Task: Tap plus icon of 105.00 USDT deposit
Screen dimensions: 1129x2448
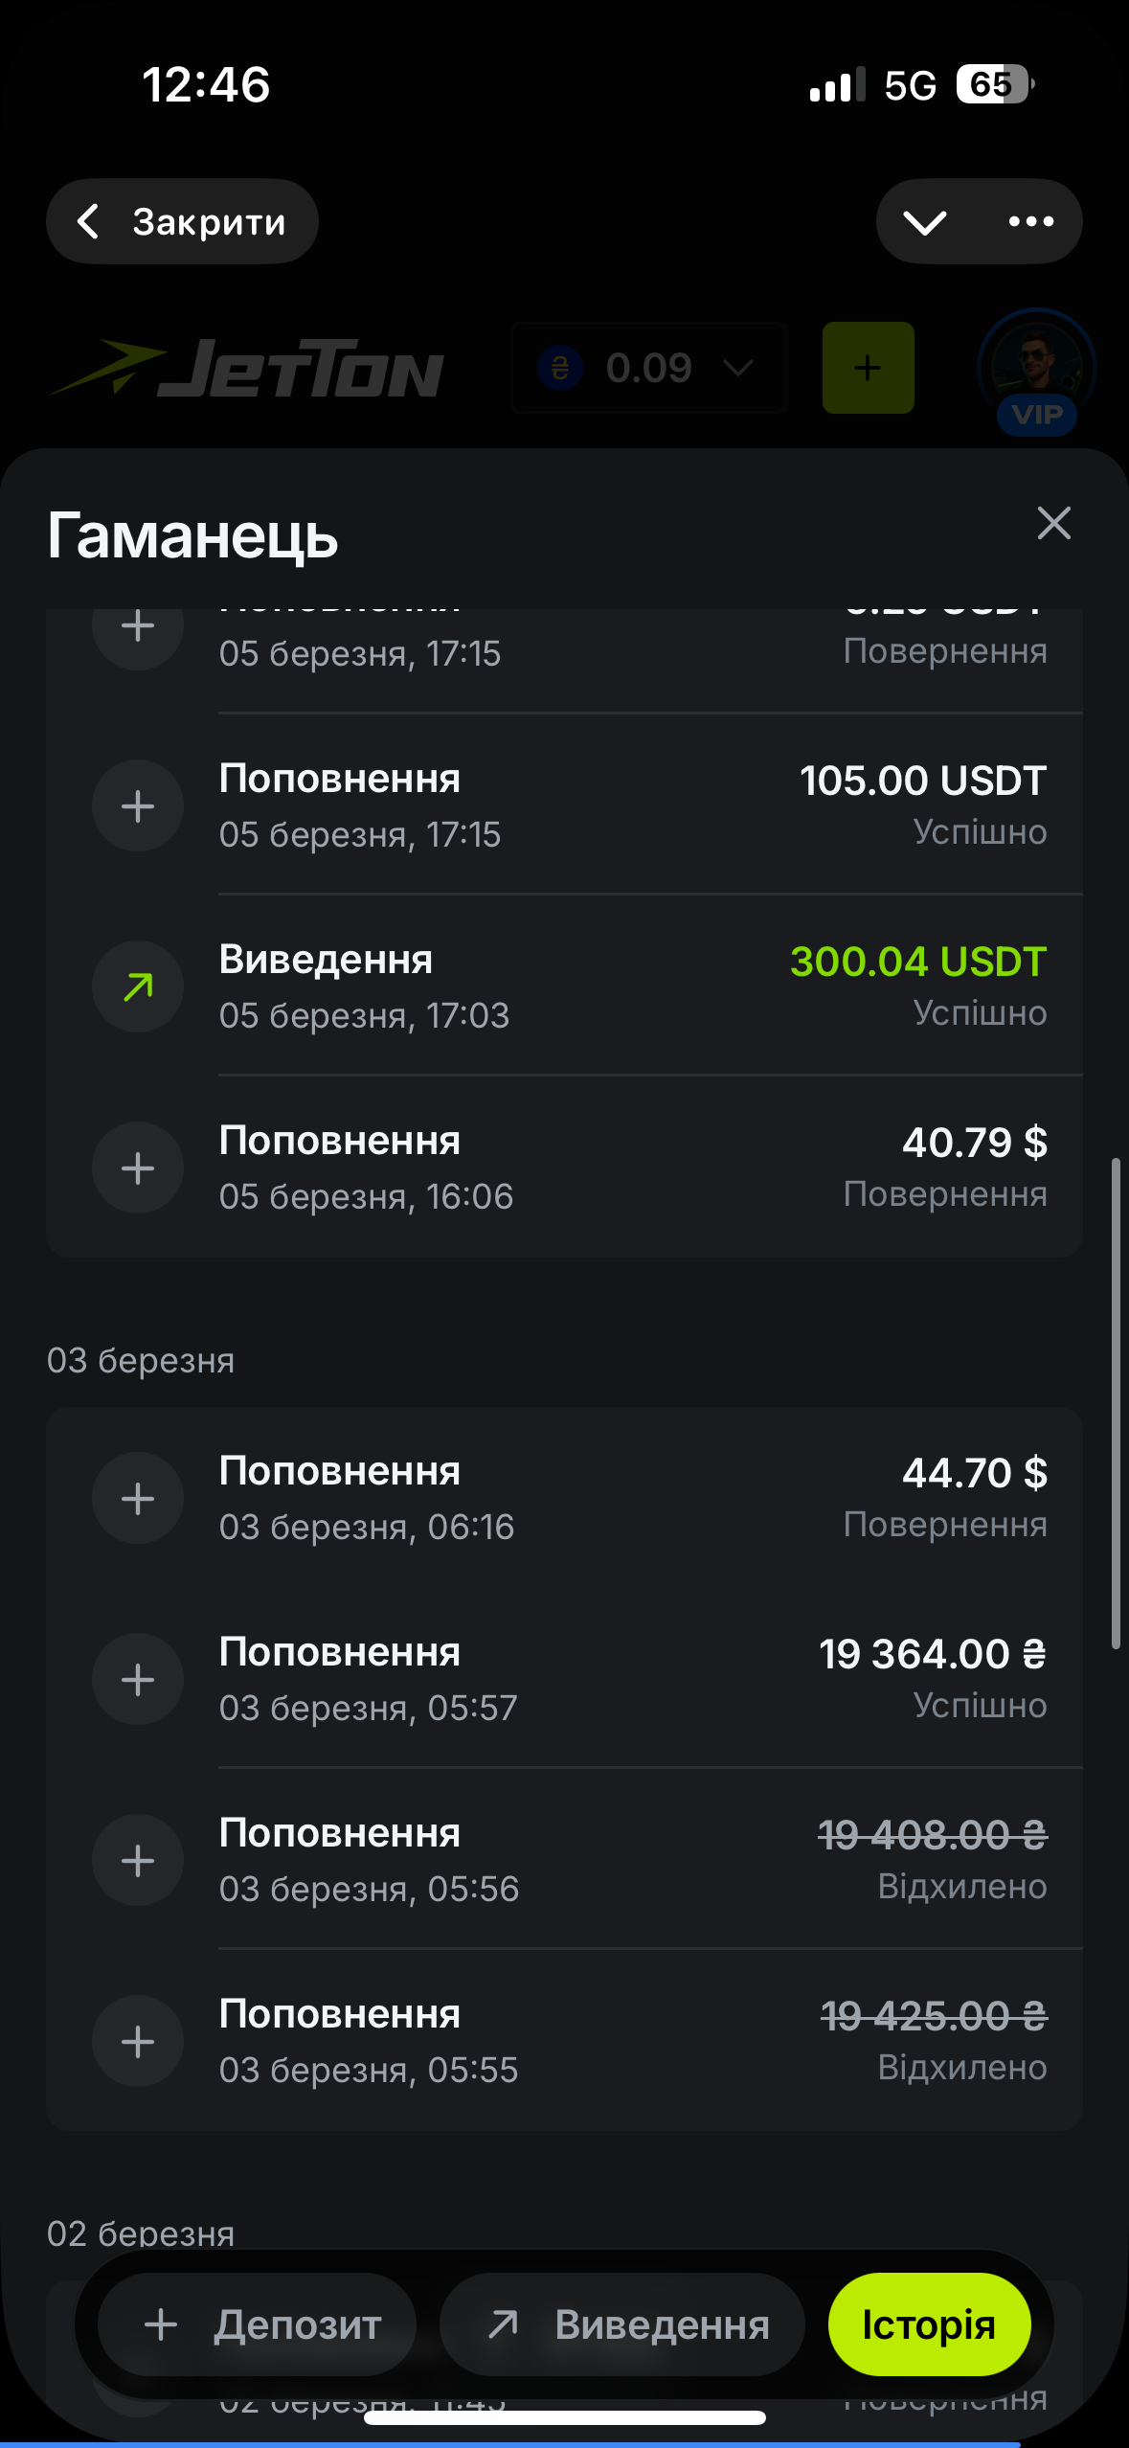Action: click(138, 805)
